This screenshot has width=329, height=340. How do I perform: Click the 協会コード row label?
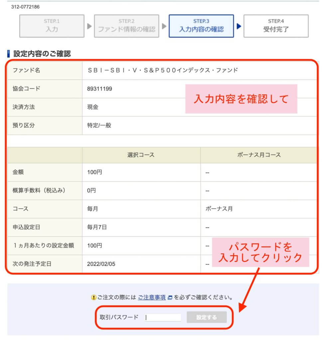(26, 89)
